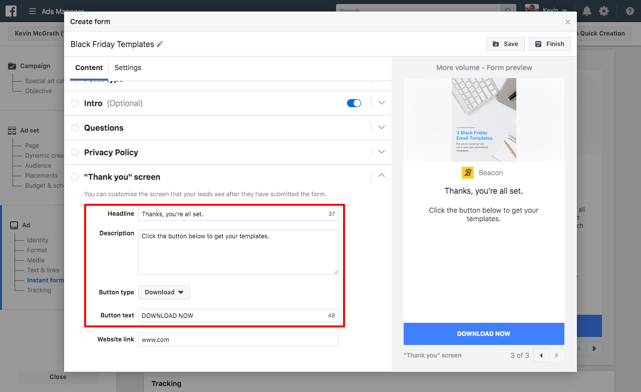The height and width of the screenshot is (392, 641).
Task: Click the Facebook logo icon
Action: 12,11
